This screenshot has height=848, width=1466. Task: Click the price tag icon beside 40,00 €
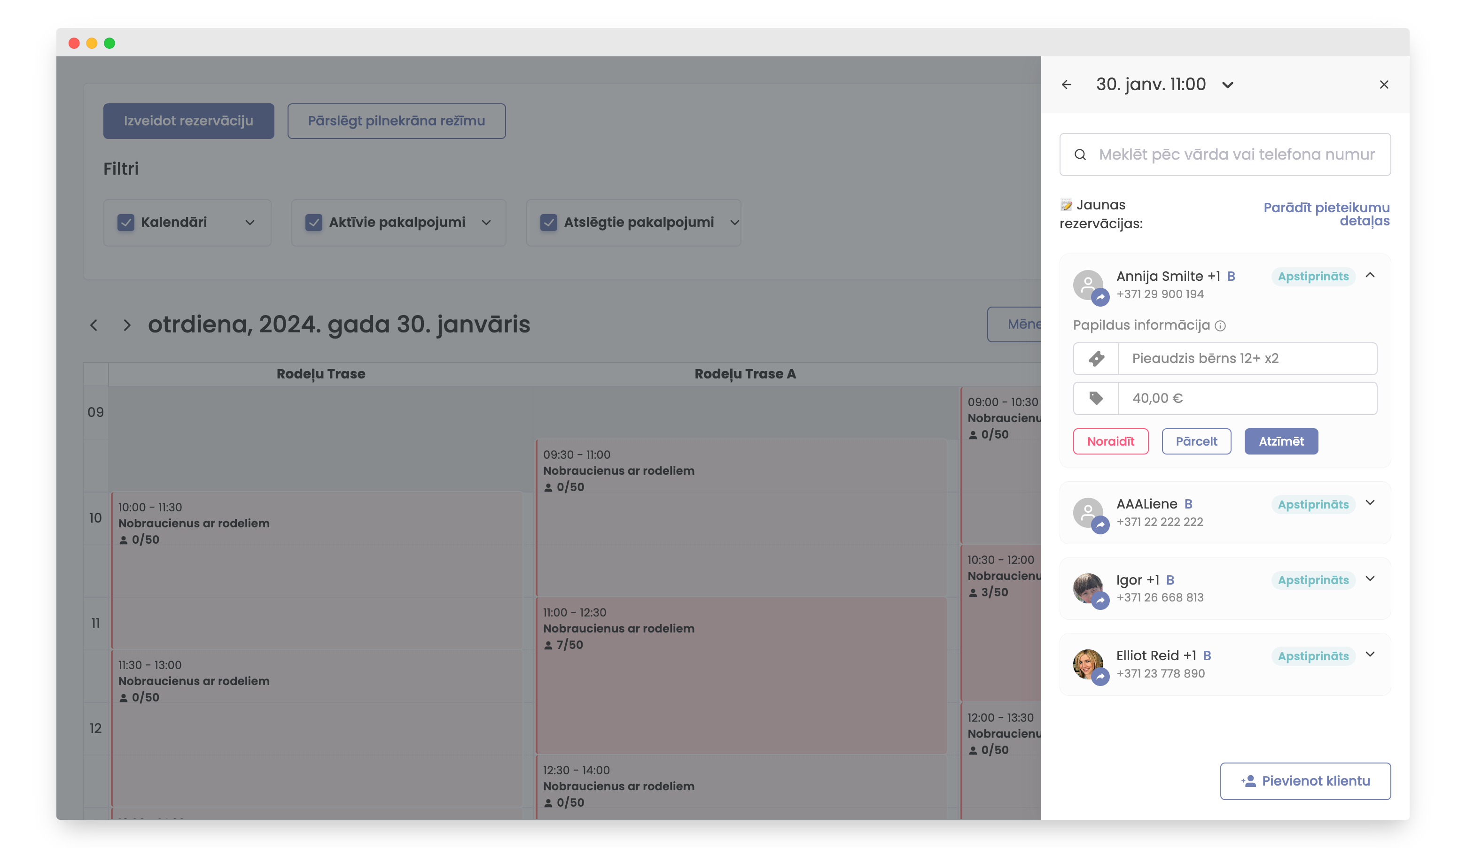(x=1096, y=398)
